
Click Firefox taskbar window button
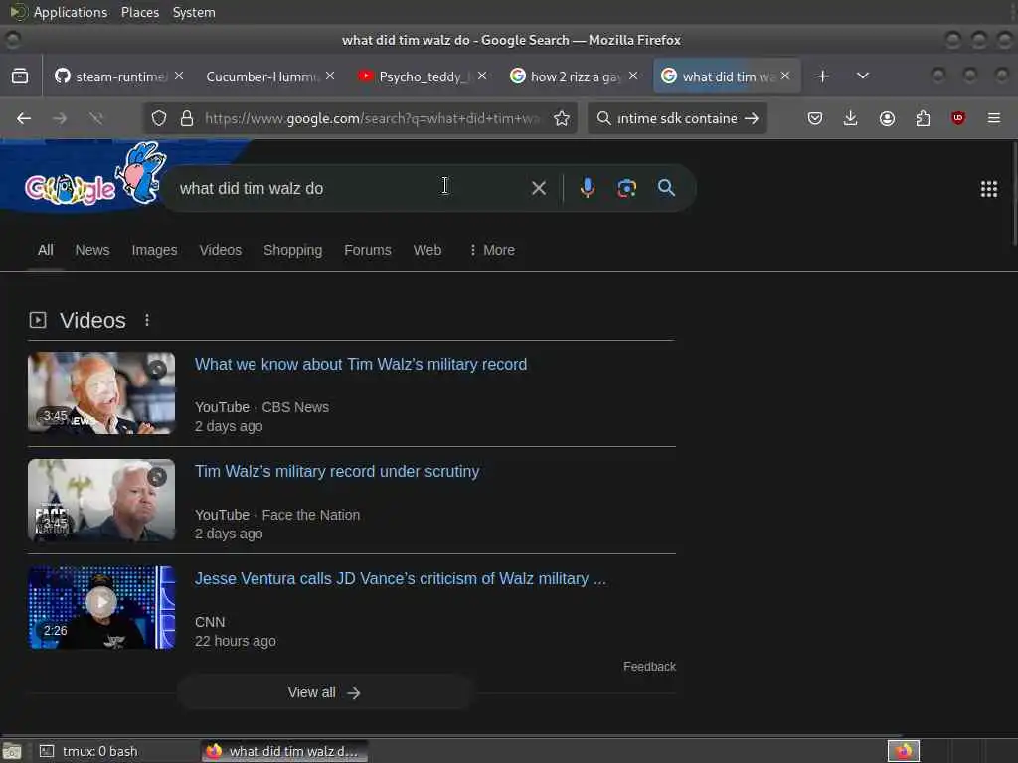284,751
